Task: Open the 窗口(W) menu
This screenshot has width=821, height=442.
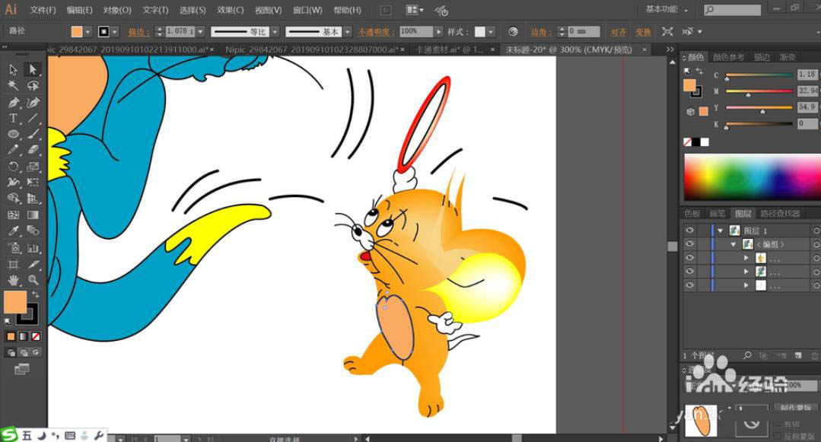Action: [307, 10]
